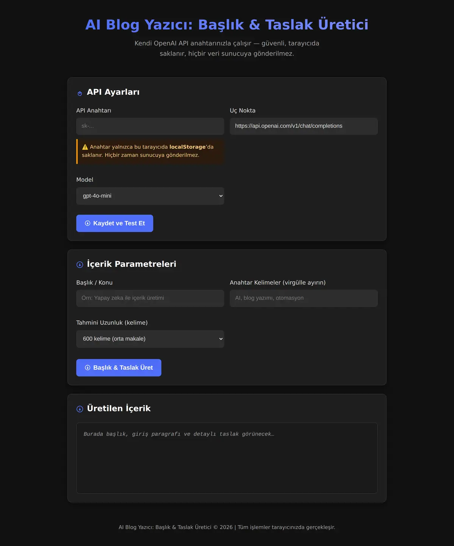
Task: Click the subtitle text about OpenAI API key
Action: click(x=227, y=48)
